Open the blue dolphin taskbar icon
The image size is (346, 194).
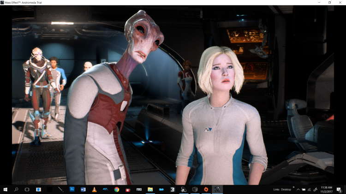click(106, 189)
